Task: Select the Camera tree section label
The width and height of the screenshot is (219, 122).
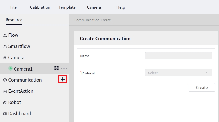Action: (x=16, y=58)
